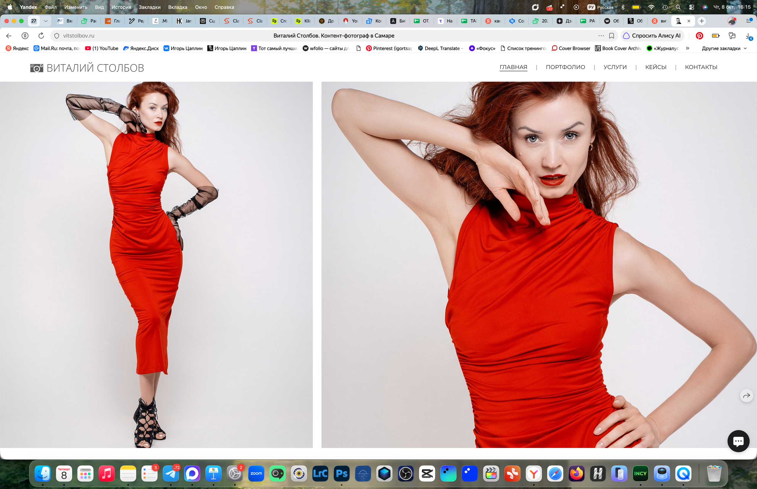Click the Spotlight search icon in menu bar
The height and width of the screenshot is (489, 757).
click(678, 7)
